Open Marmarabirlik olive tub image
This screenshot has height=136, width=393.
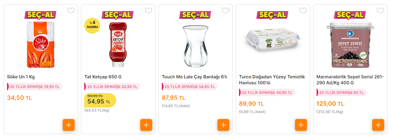350,45
